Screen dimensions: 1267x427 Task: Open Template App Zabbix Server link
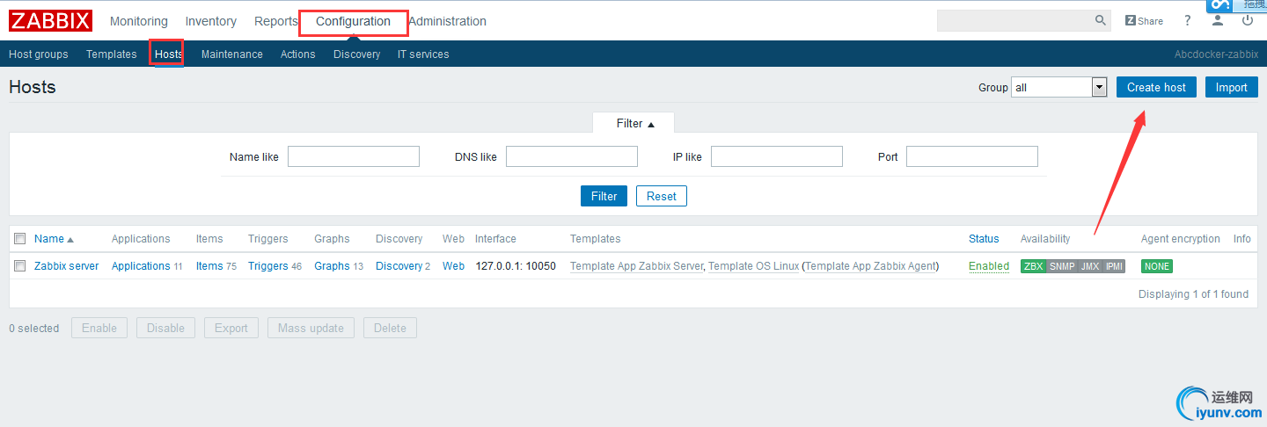(x=637, y=266)
